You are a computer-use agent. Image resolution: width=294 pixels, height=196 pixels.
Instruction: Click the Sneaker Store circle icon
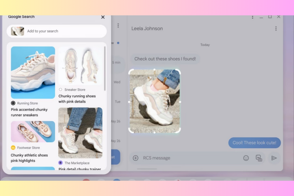[60, 90]
